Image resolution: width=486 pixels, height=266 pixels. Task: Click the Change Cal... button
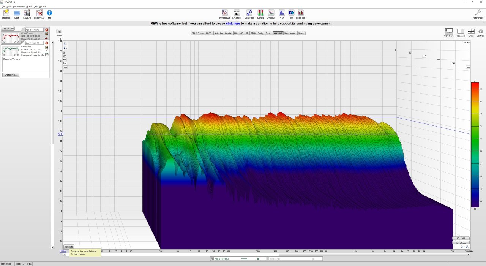[x=11, y=75]
